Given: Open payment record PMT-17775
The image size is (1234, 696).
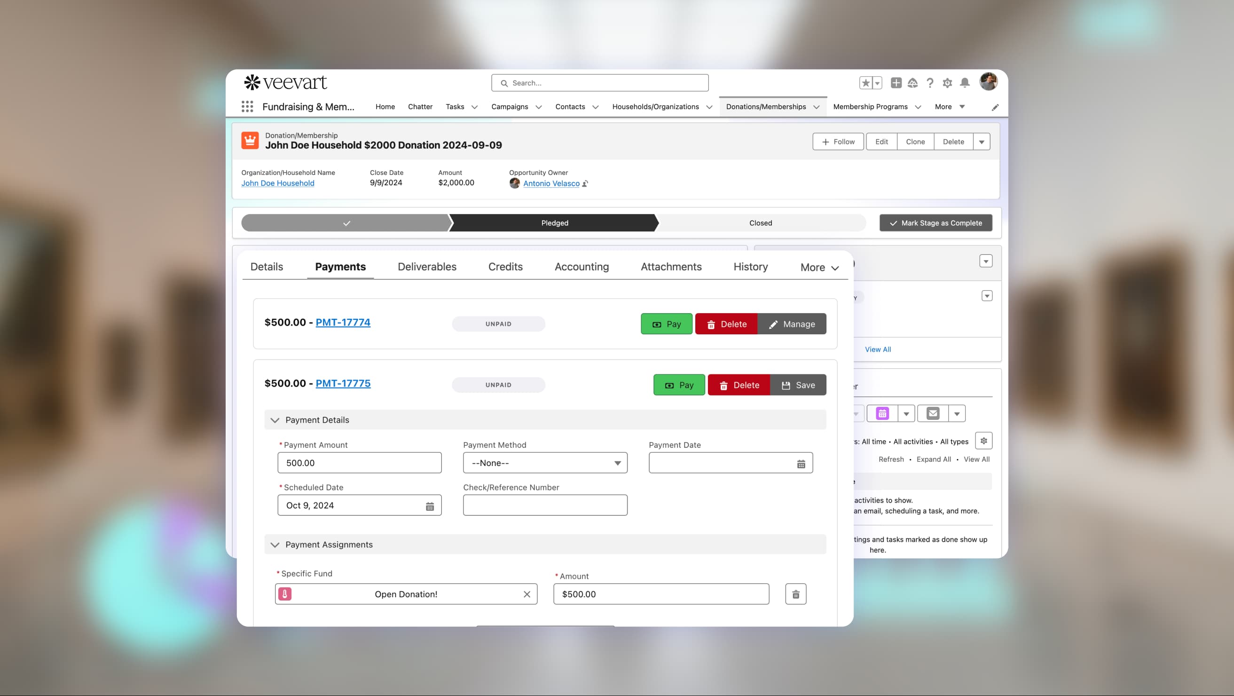Looking at the screenshot, I should [x=343, y=383].
